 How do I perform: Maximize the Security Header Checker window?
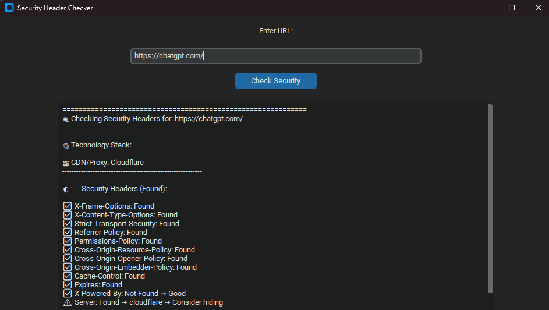pyautogui.click(x=512, y=8)
